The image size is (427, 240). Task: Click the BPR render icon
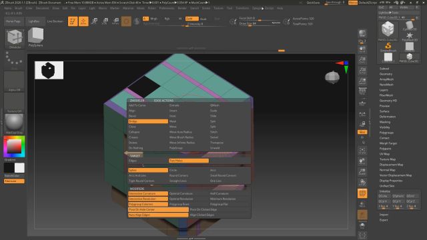(x=362, y=34)
